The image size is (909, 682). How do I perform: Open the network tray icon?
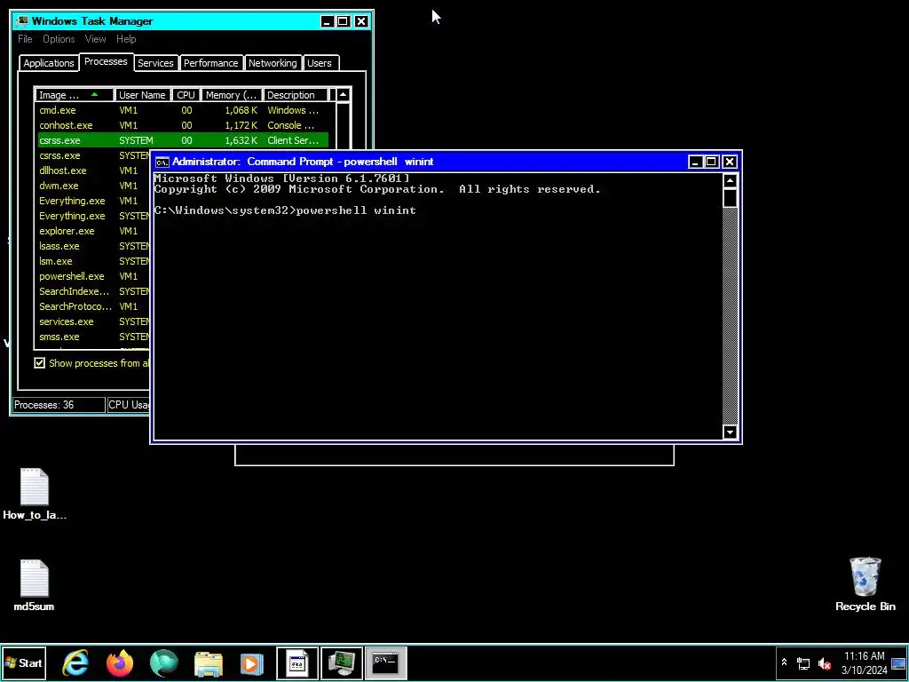click(x=803, y=662)
